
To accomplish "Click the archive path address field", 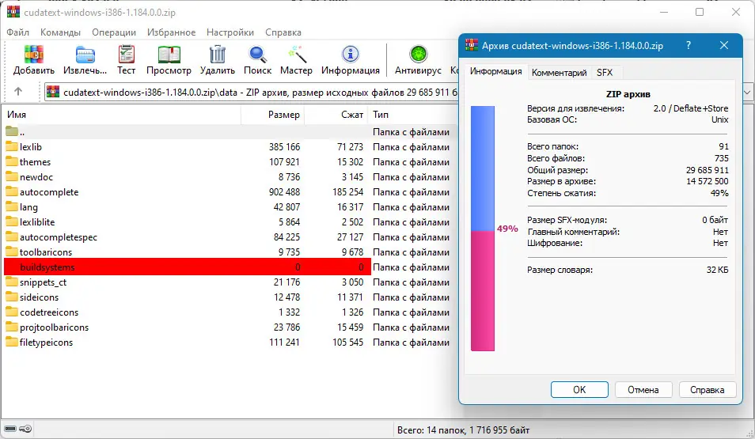I will (x=251, y=92).
